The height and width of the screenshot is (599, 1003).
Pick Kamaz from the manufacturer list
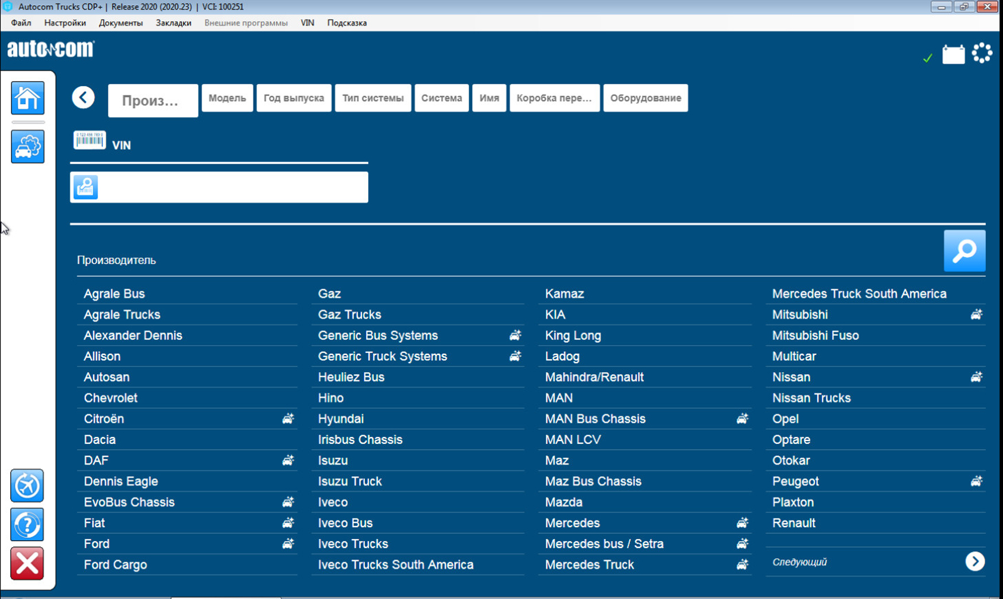(564, 293)
